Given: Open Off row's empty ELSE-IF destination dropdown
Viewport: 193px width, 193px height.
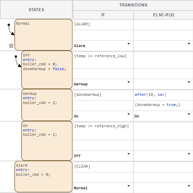Looking at the screenshot, I should pos(189,82).
